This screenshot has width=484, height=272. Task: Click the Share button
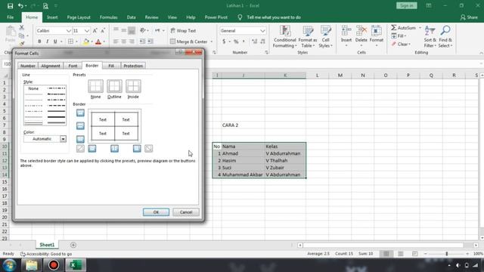(x=469, y=17)
